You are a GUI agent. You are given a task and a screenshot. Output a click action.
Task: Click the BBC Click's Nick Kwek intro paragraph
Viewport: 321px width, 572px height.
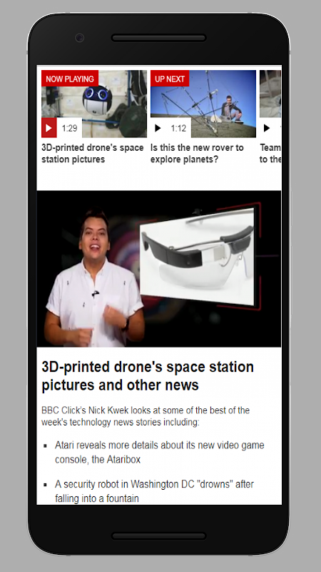coord(146,416)
